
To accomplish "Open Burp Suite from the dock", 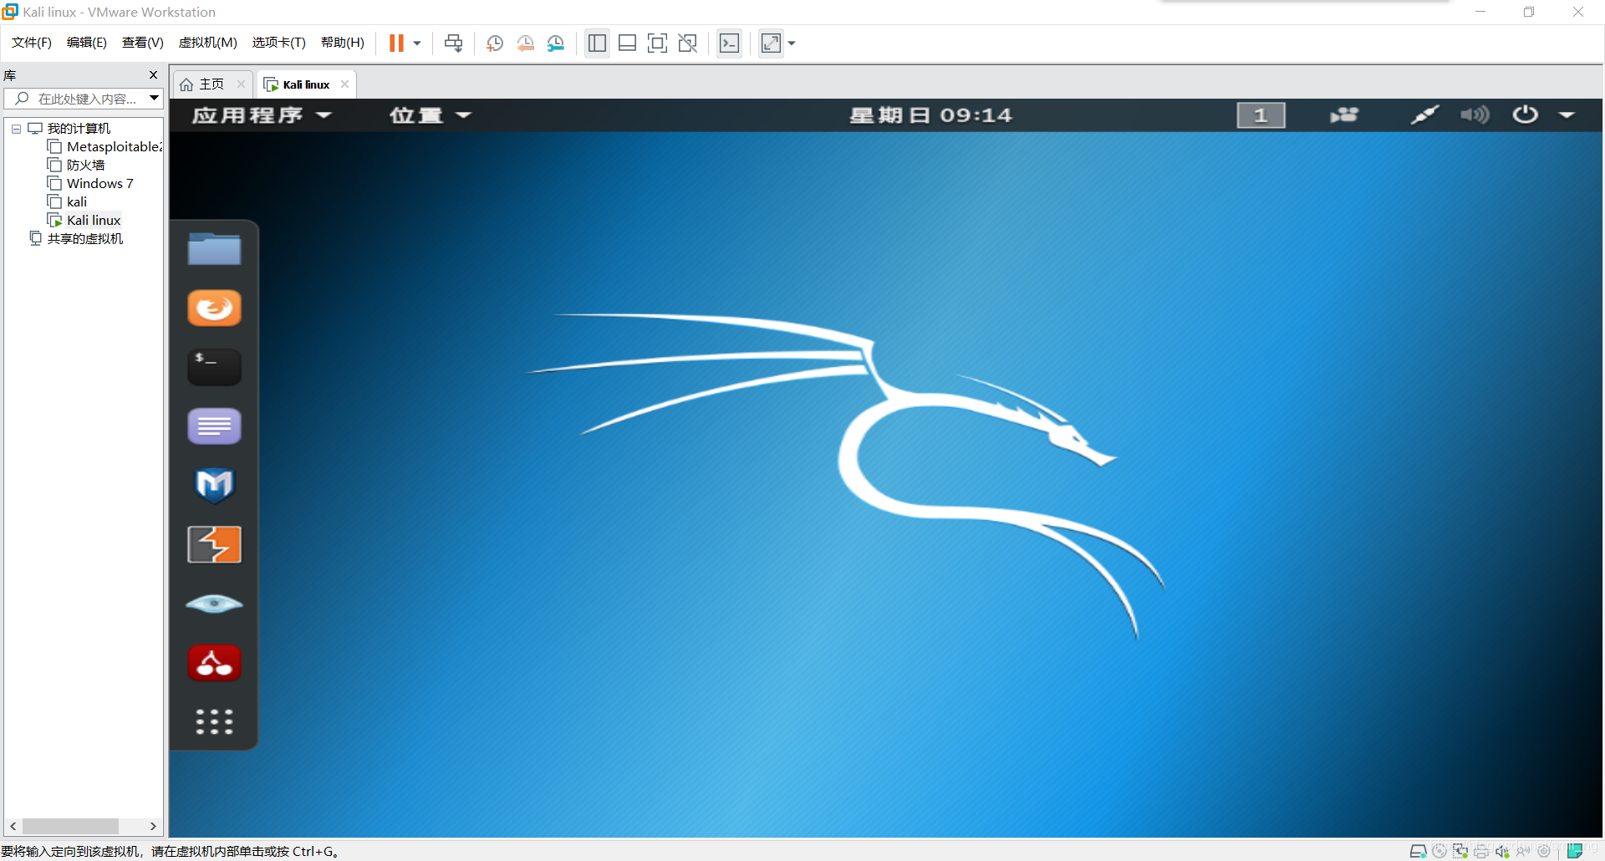I will coord(214,544).
